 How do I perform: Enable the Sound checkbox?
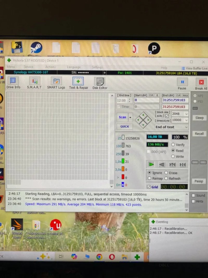[193, 195]
